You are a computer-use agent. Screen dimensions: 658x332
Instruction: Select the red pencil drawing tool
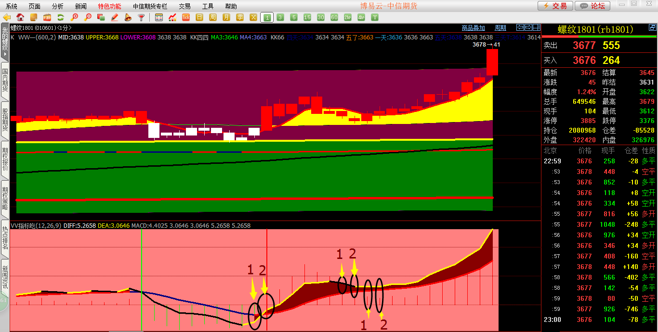click(115, 18)
